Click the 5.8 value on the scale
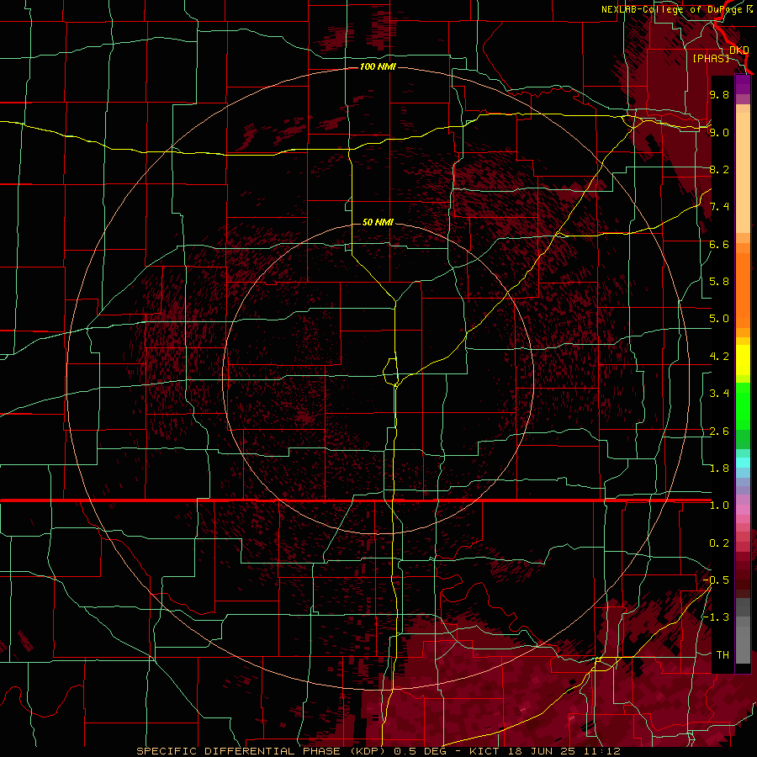757x757 pixels. 719,282
